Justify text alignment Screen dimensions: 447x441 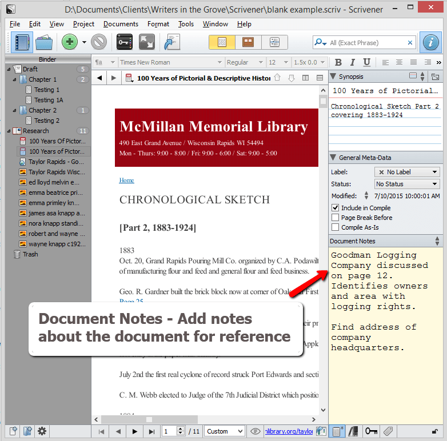click(413, 62)
